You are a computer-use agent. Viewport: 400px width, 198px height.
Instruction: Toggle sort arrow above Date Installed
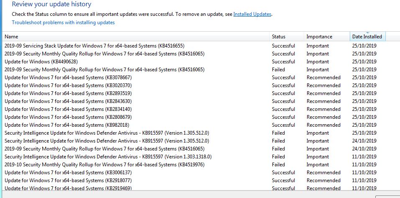[x=368, y=33]
